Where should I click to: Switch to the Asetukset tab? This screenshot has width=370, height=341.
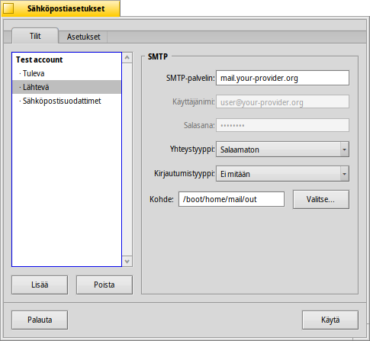pyautogui.click(x=83, y=37)
